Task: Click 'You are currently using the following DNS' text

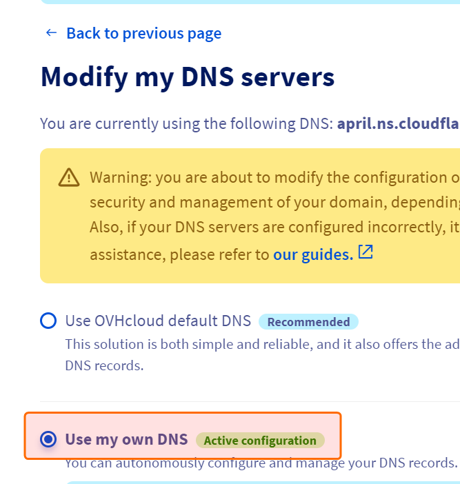Action: 186,124
